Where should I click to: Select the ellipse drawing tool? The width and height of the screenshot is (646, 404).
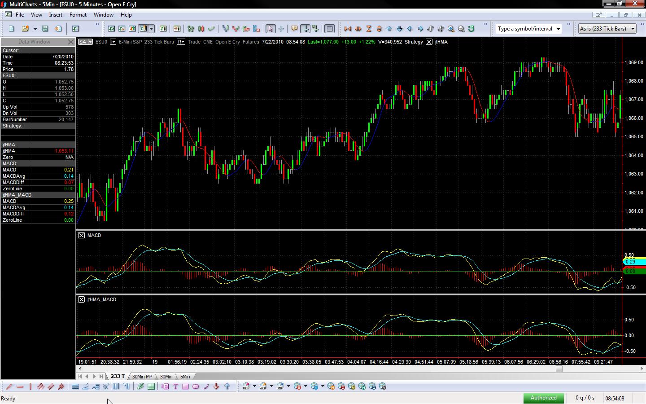(x=196, y=386)
